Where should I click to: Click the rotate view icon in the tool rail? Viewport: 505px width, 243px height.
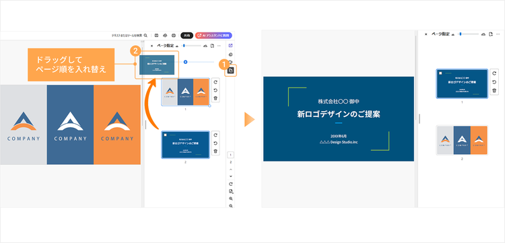pos(230,184)
